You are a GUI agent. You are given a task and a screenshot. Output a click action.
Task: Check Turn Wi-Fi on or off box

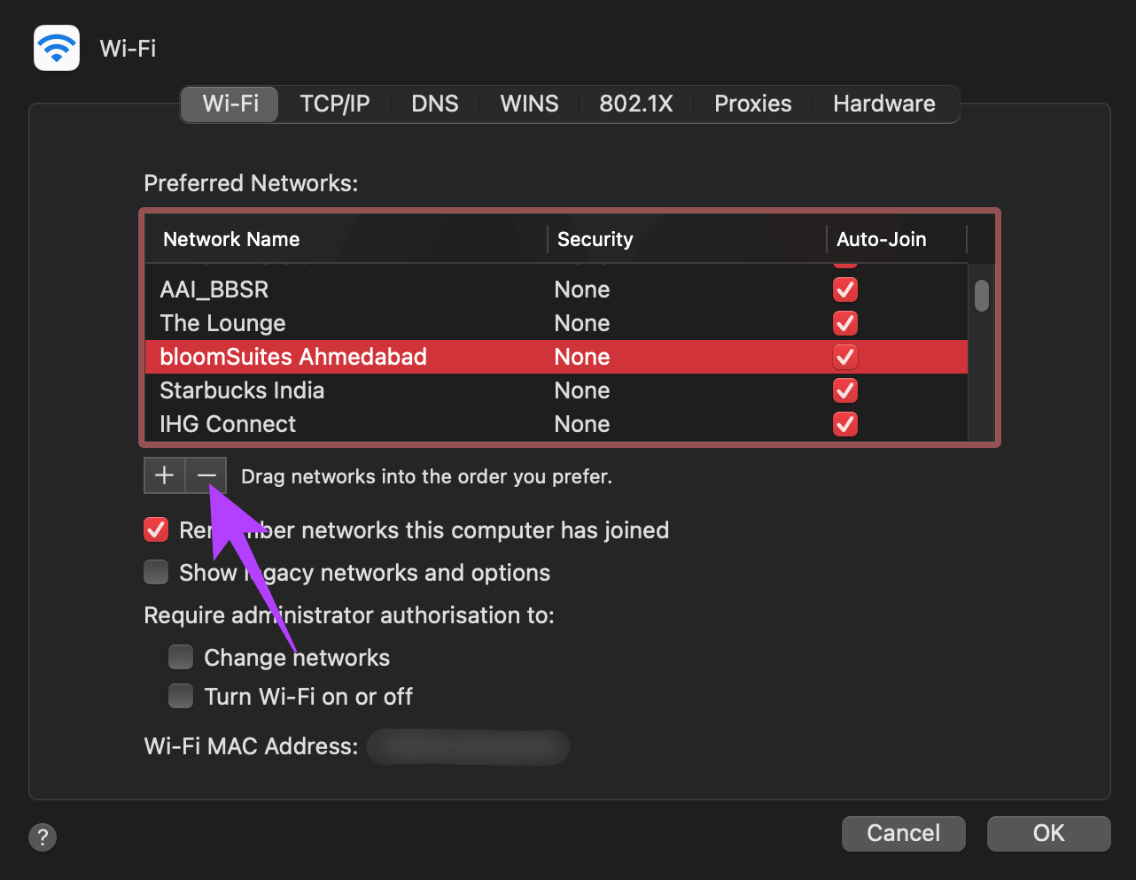181,696
